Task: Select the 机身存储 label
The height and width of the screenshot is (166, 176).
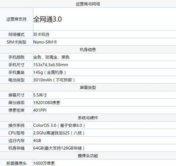Action: [17, 148]
